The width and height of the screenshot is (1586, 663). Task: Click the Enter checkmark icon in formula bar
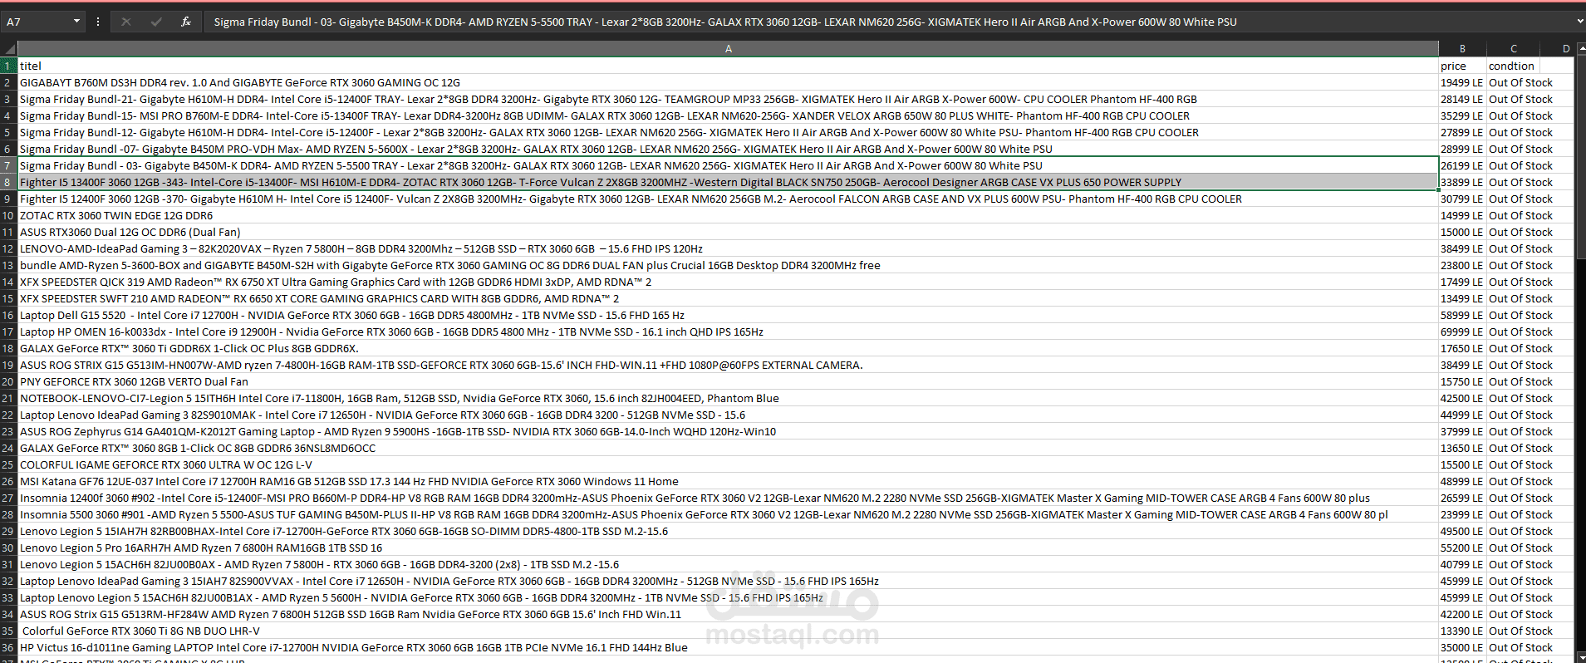coord(156,22)
